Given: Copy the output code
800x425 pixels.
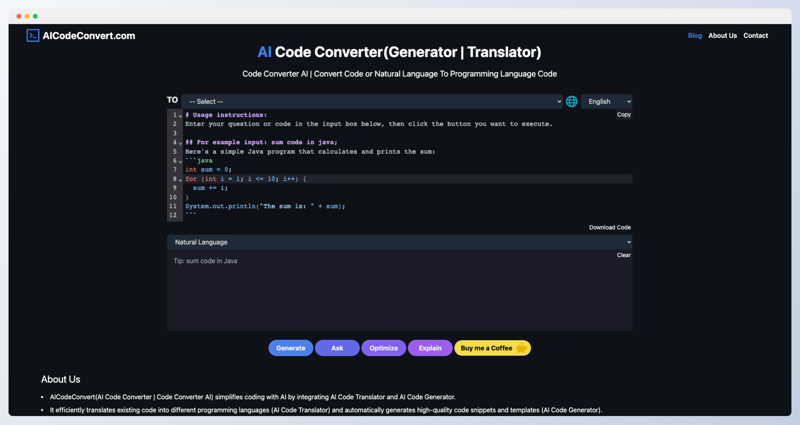Looking at the screenshot, I should click(x=623, y=115).
